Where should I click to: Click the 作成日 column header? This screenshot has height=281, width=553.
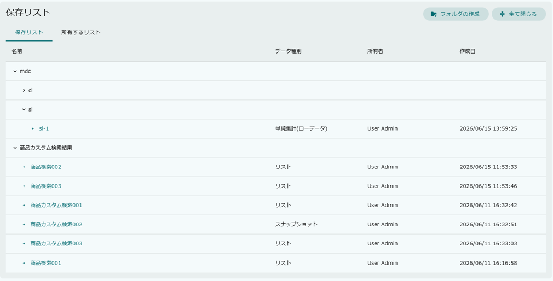pyautogui.click(x=467, y=51)
